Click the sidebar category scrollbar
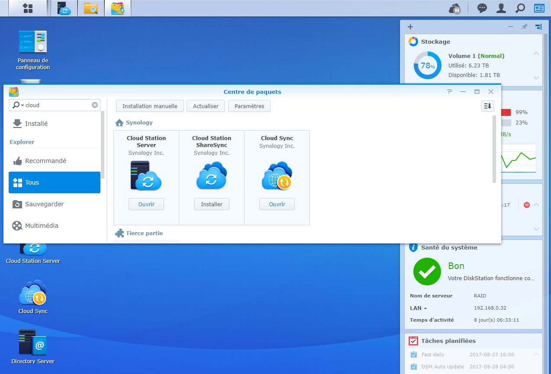 click(103, 145)
